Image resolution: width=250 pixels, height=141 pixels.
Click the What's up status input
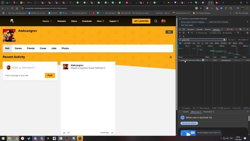(33, 68)
